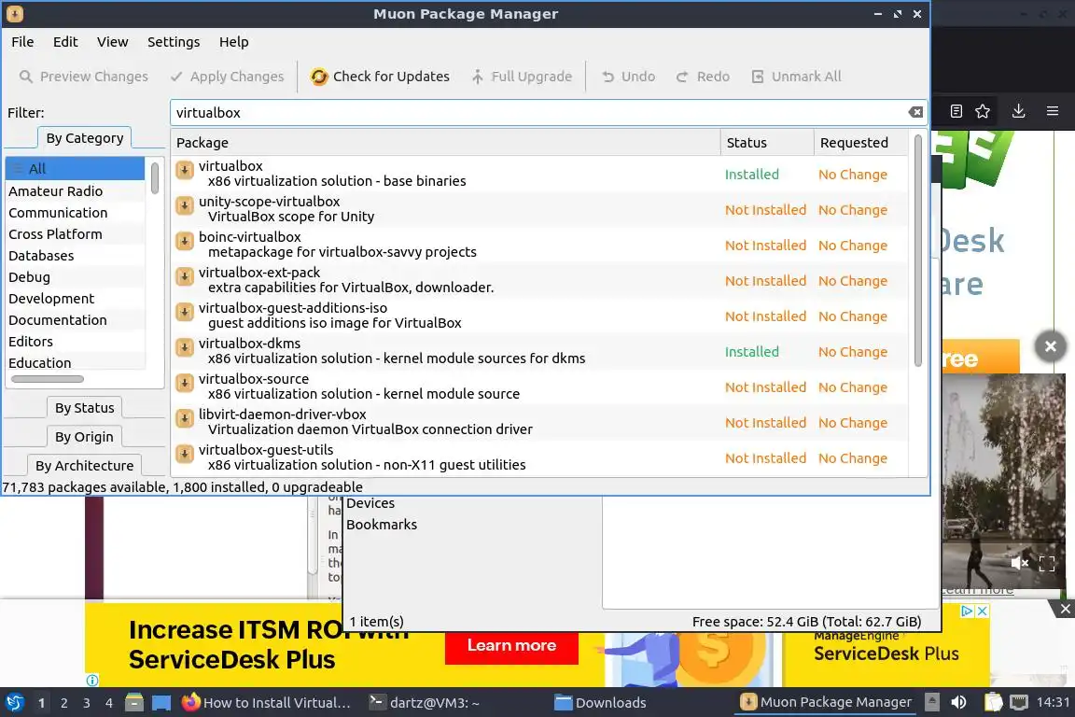Select Bookmarks in the Downloads window
This screenshot has height=717, width=1075.
(x=381, y=524)
